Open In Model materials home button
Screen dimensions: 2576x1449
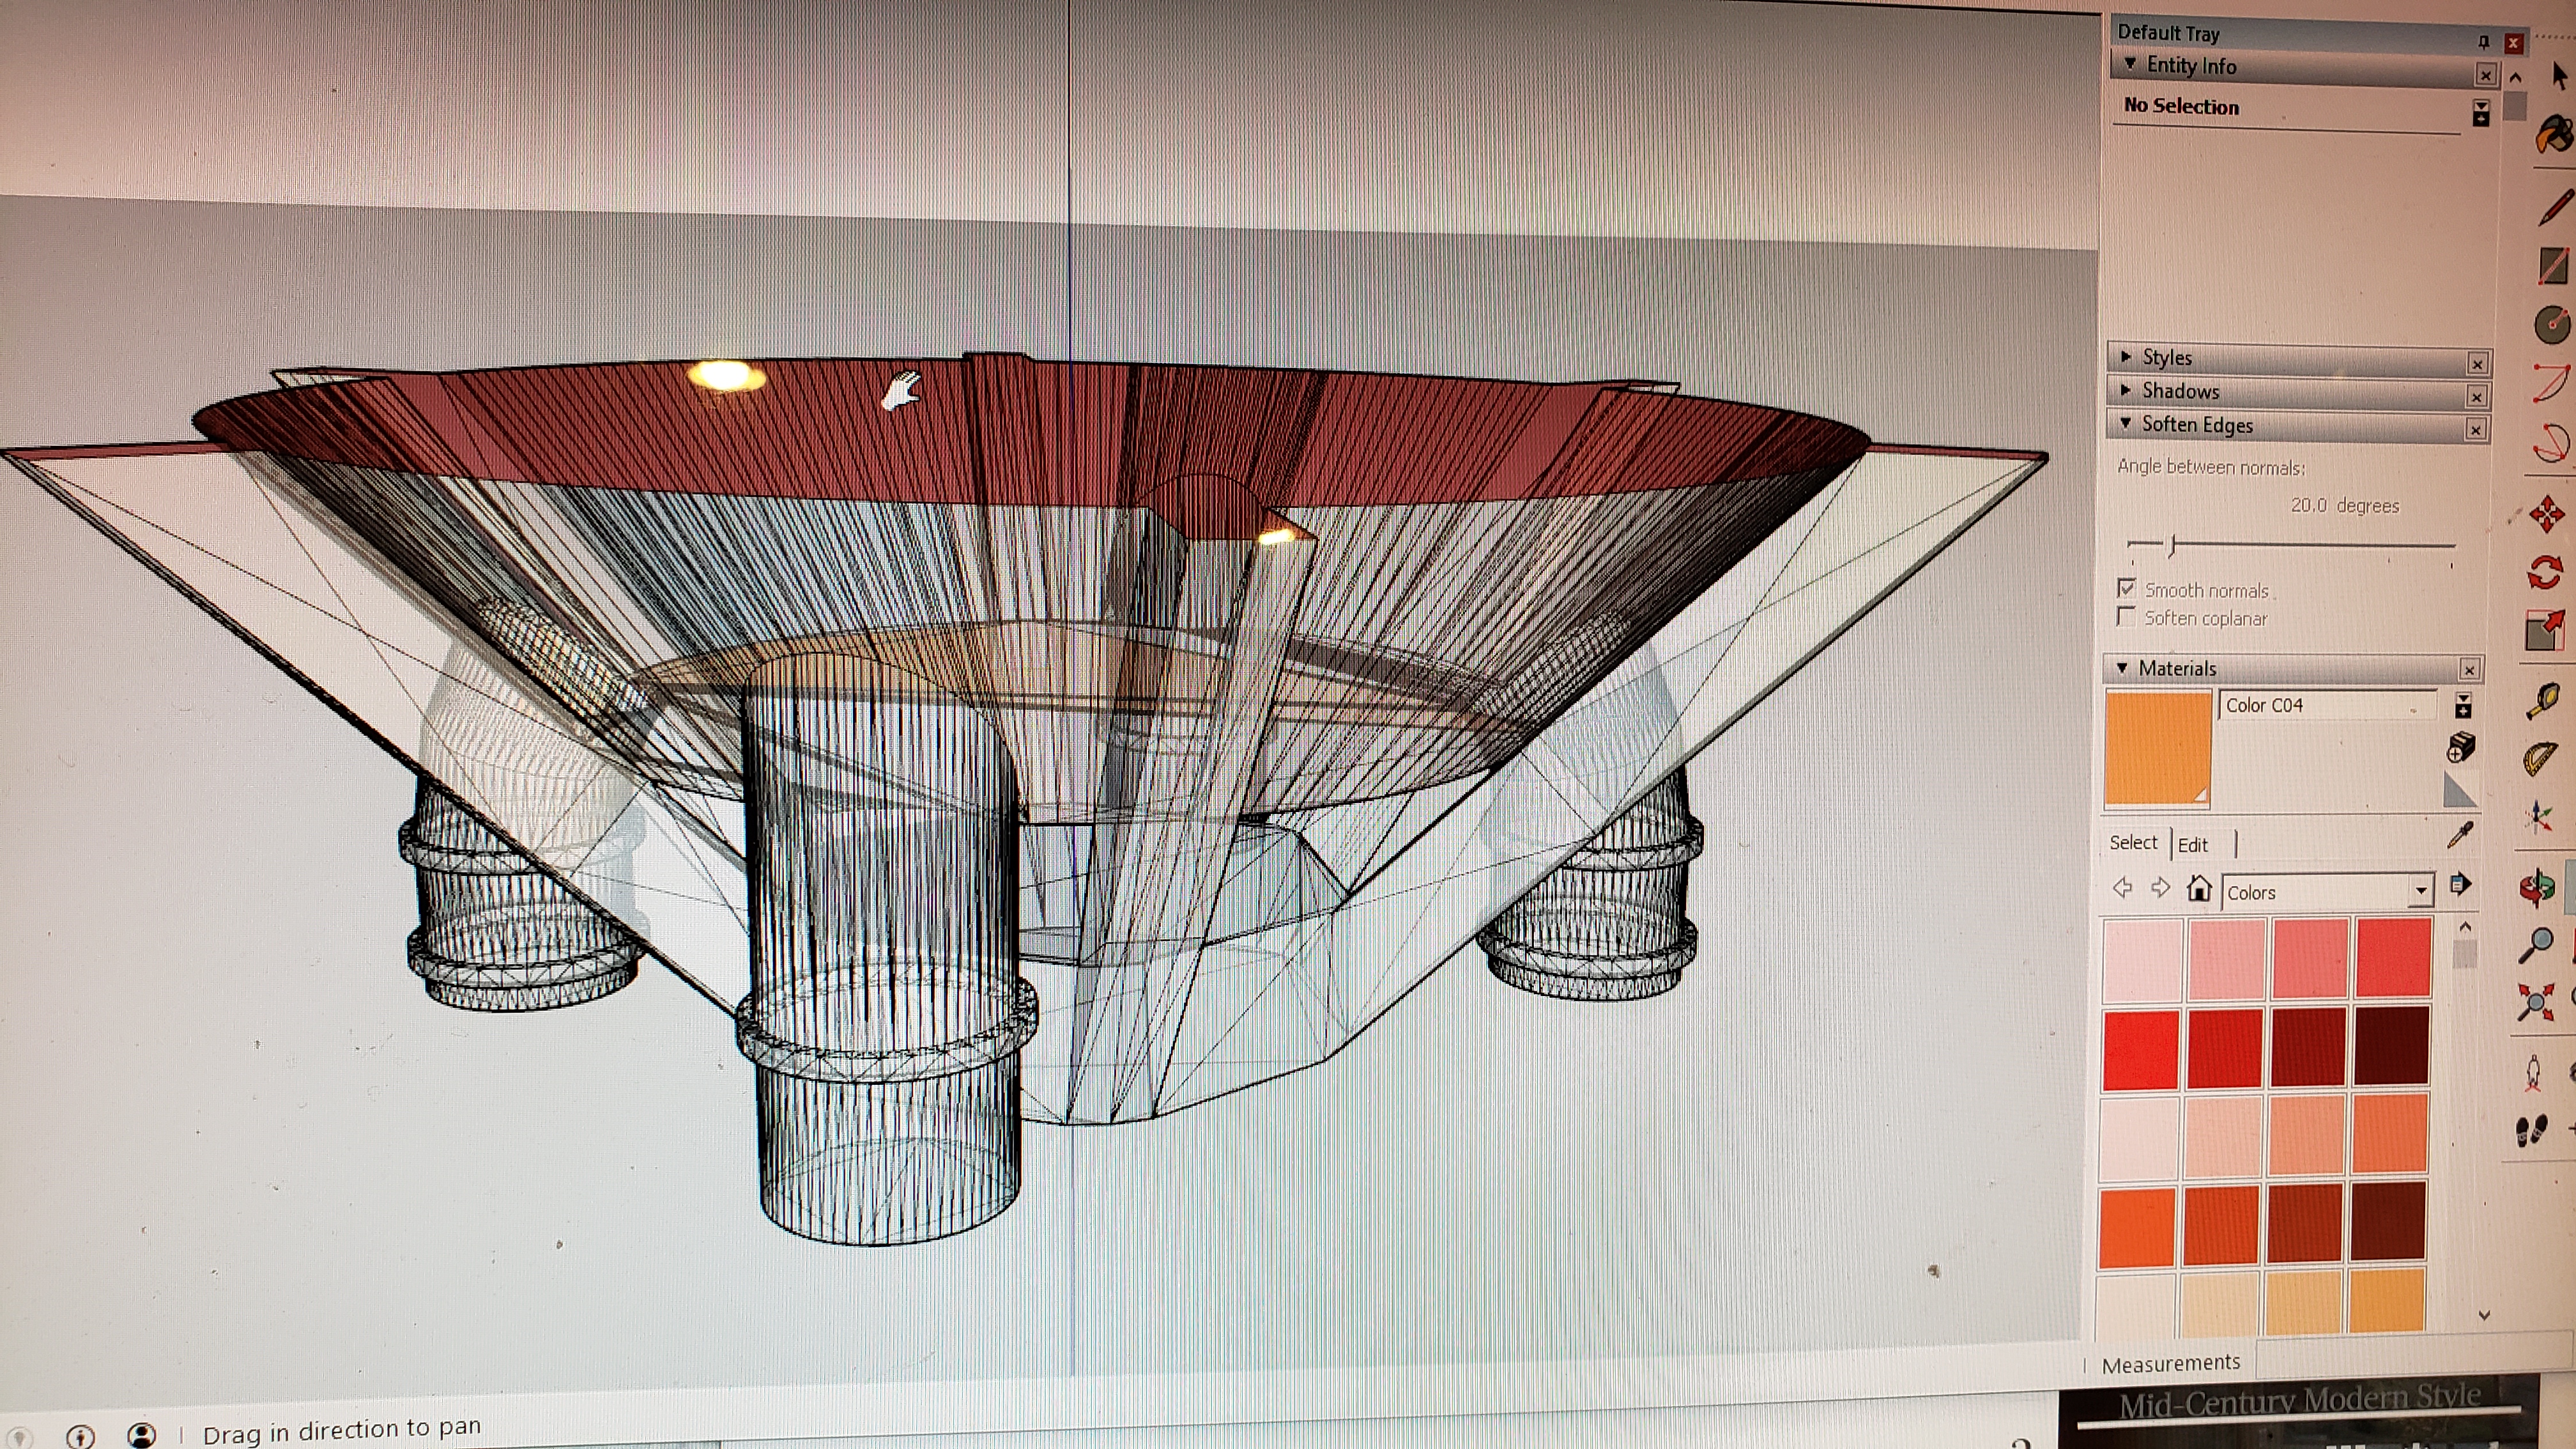2198,888
